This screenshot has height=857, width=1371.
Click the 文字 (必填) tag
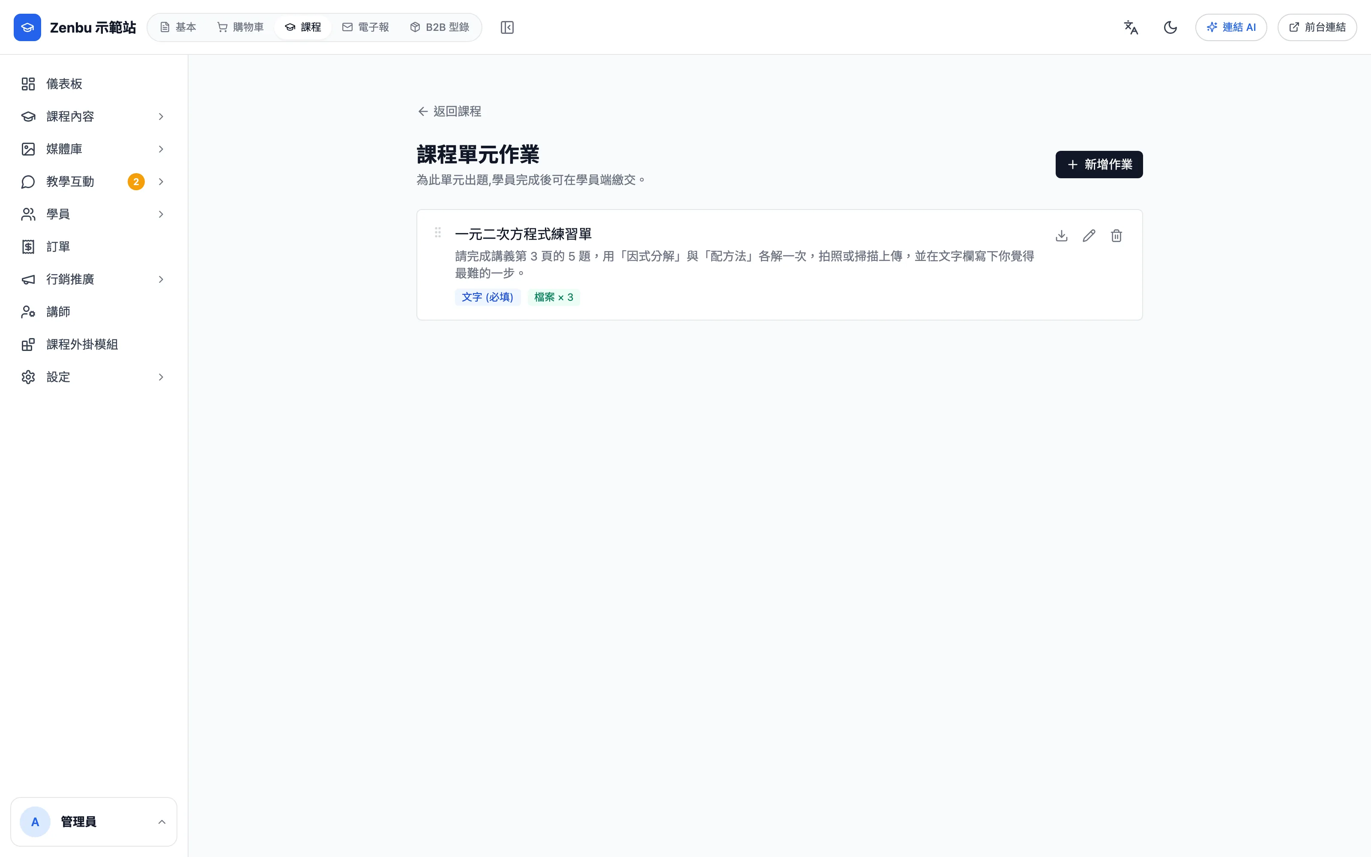[x=487, y=297]
